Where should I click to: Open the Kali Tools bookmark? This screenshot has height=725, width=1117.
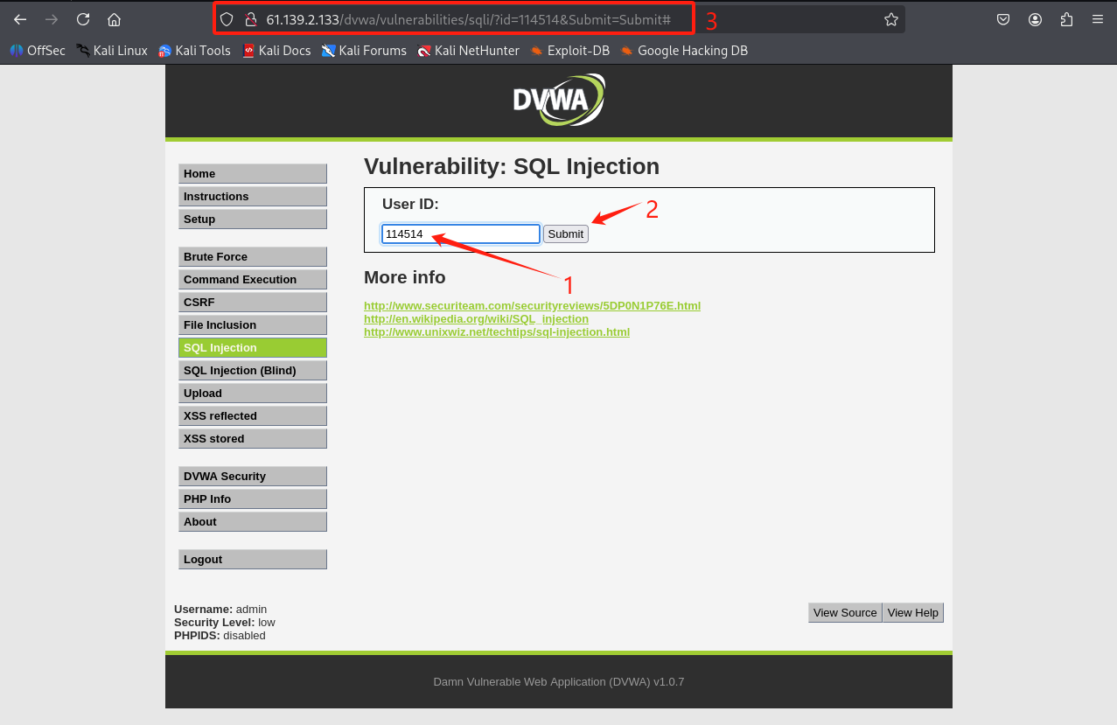click(194, 51)
